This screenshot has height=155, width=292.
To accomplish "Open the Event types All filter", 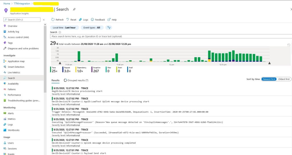I will pos(92,28).
